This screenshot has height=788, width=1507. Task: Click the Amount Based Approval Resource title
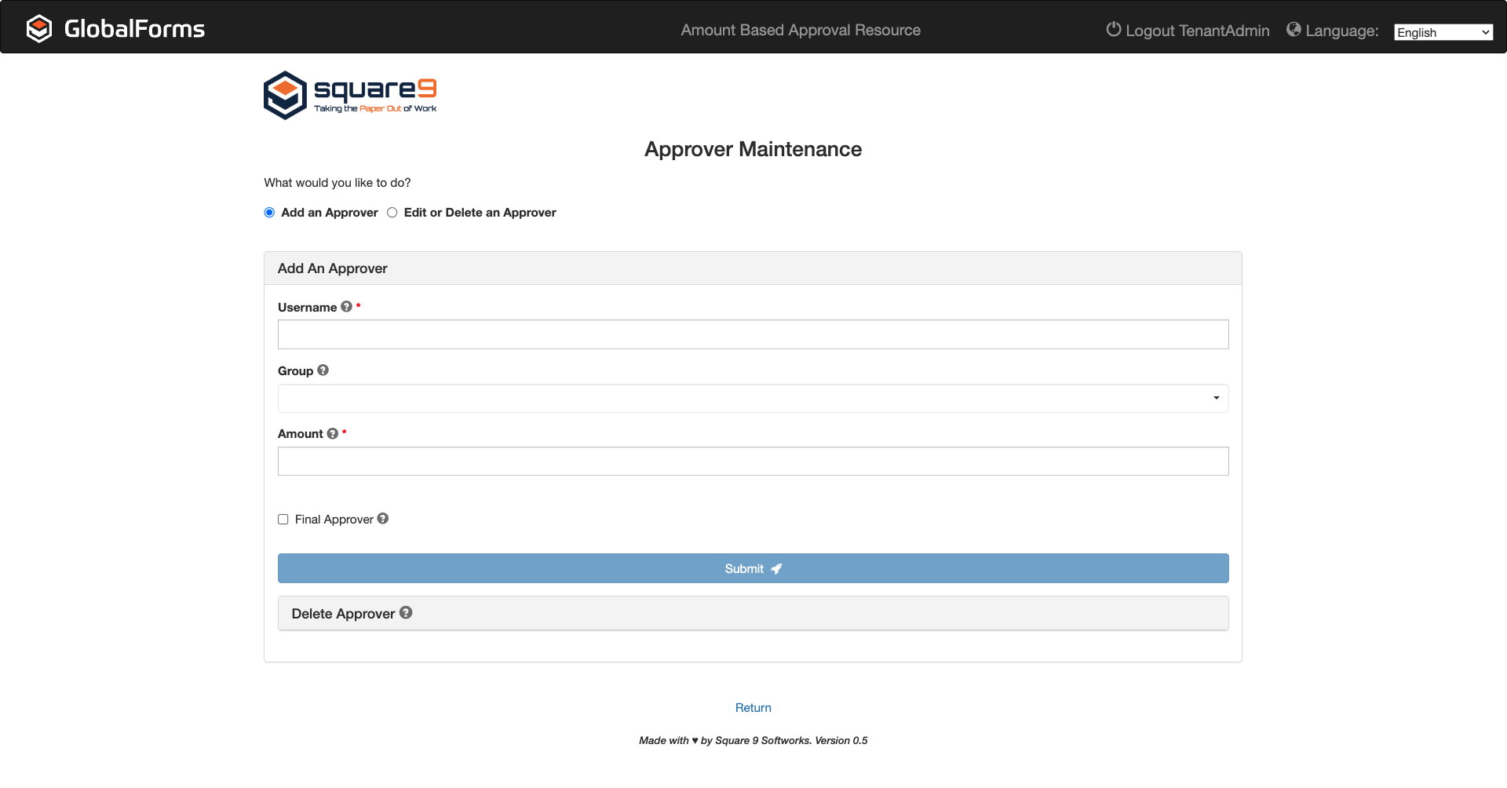800,30
